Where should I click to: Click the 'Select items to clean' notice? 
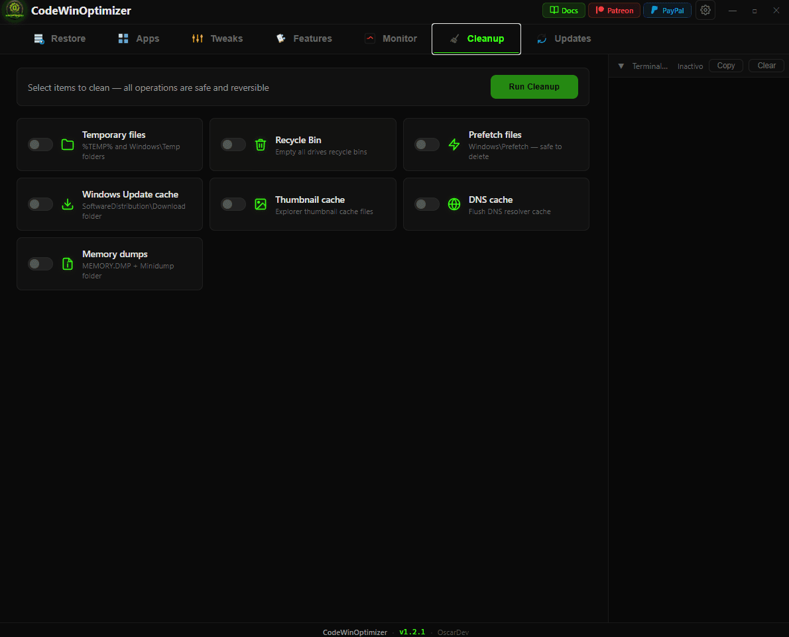(x=149, y=87)
